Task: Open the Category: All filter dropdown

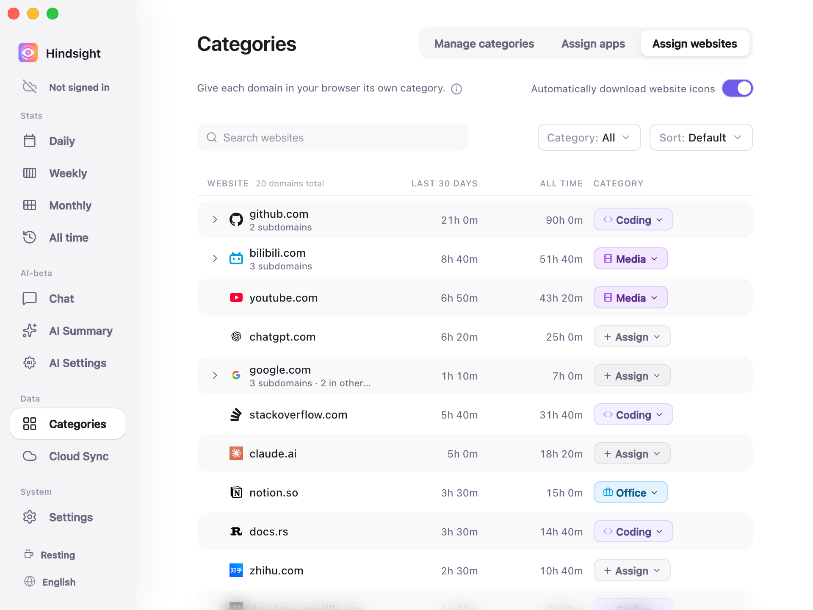Action: pyautogui.click(x=589, y=137)
